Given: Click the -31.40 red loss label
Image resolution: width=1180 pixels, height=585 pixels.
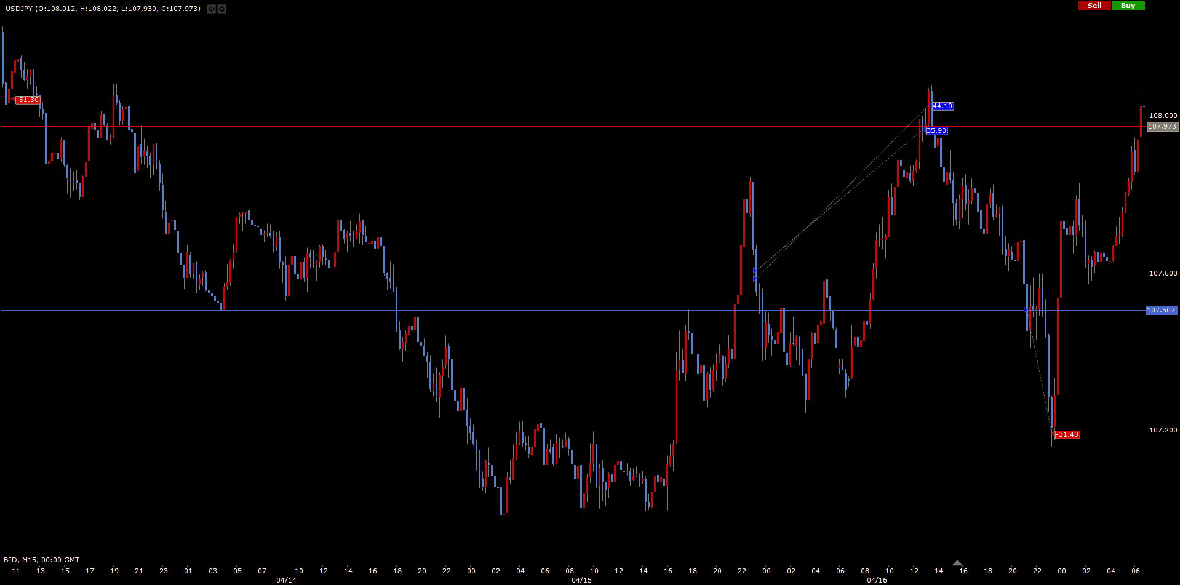Looking at the screenshot, I should [x=1067, y=435].
